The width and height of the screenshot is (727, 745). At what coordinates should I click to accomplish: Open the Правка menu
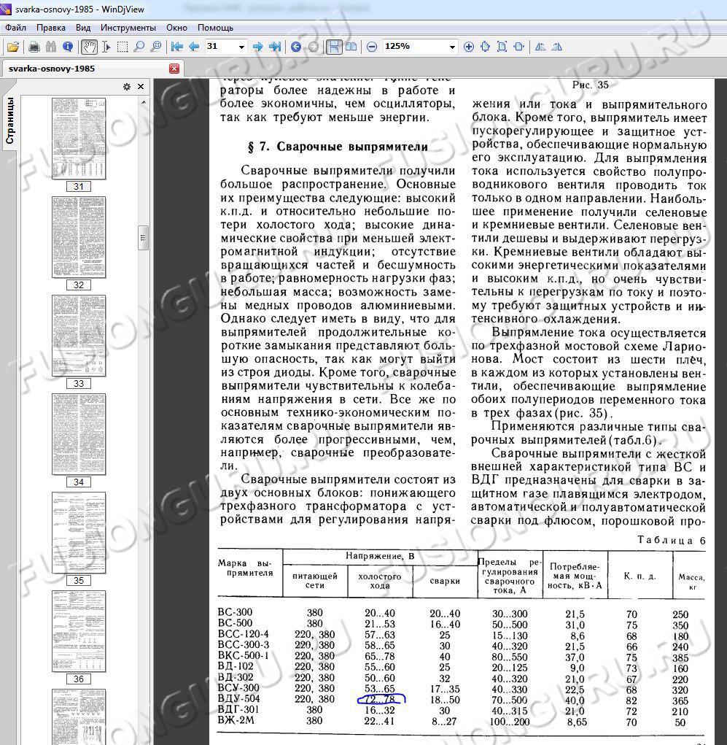coord(51,28)
